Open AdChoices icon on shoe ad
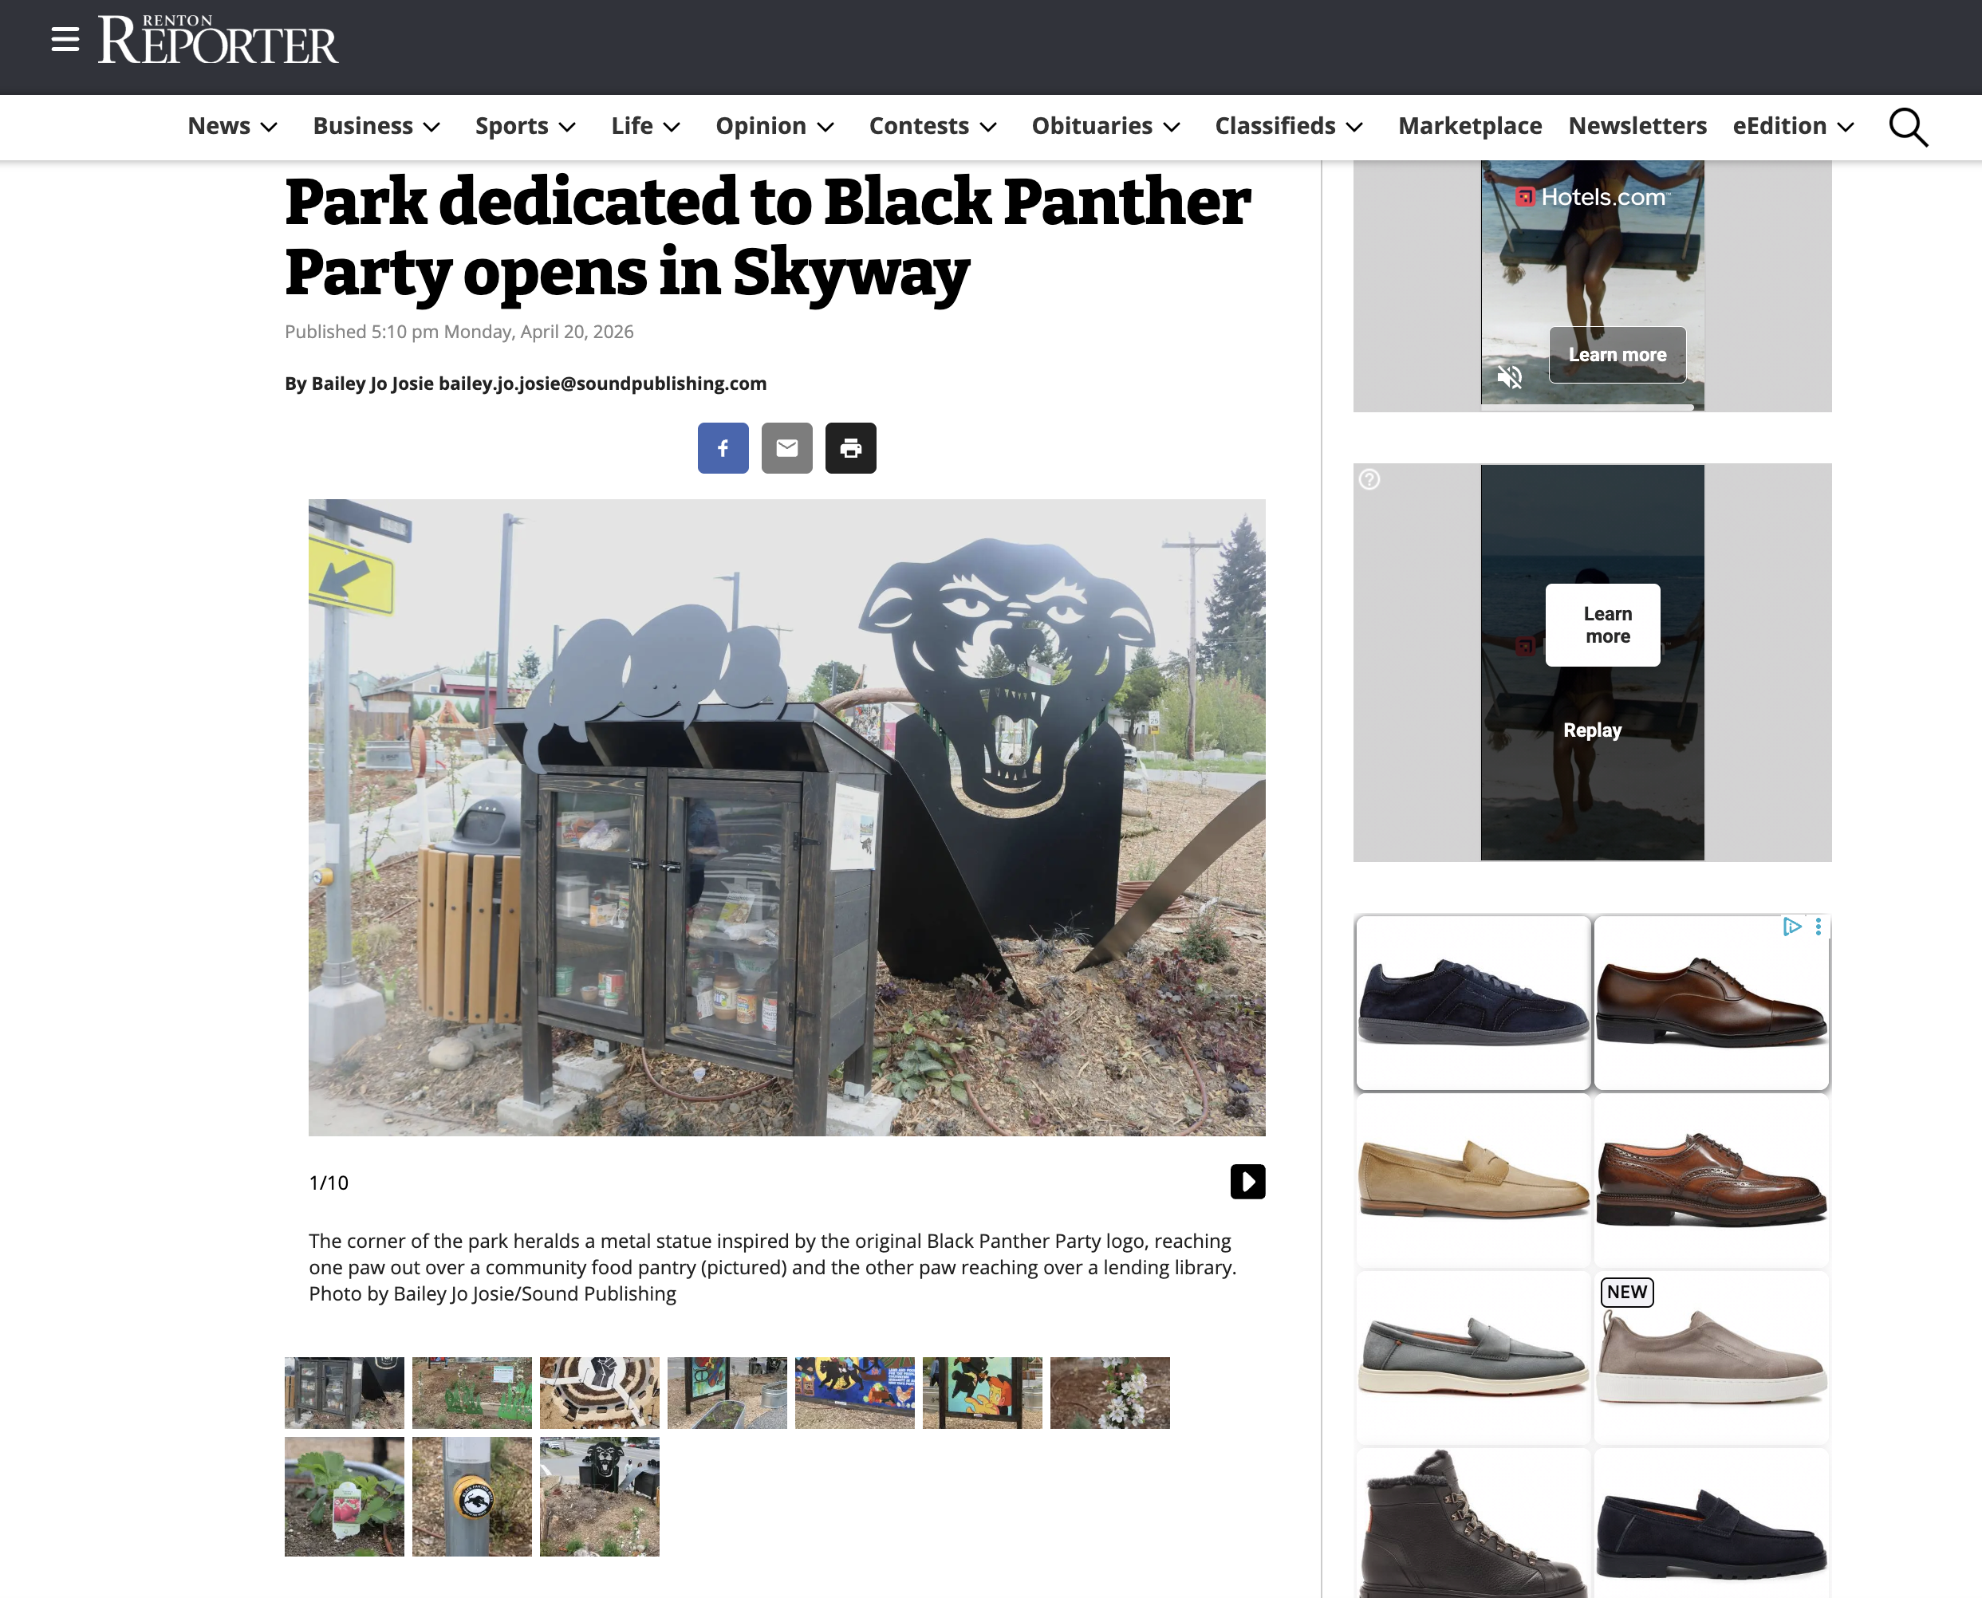Image resolution: width=1982 pixels, height=1598 pixels. 1791,927
